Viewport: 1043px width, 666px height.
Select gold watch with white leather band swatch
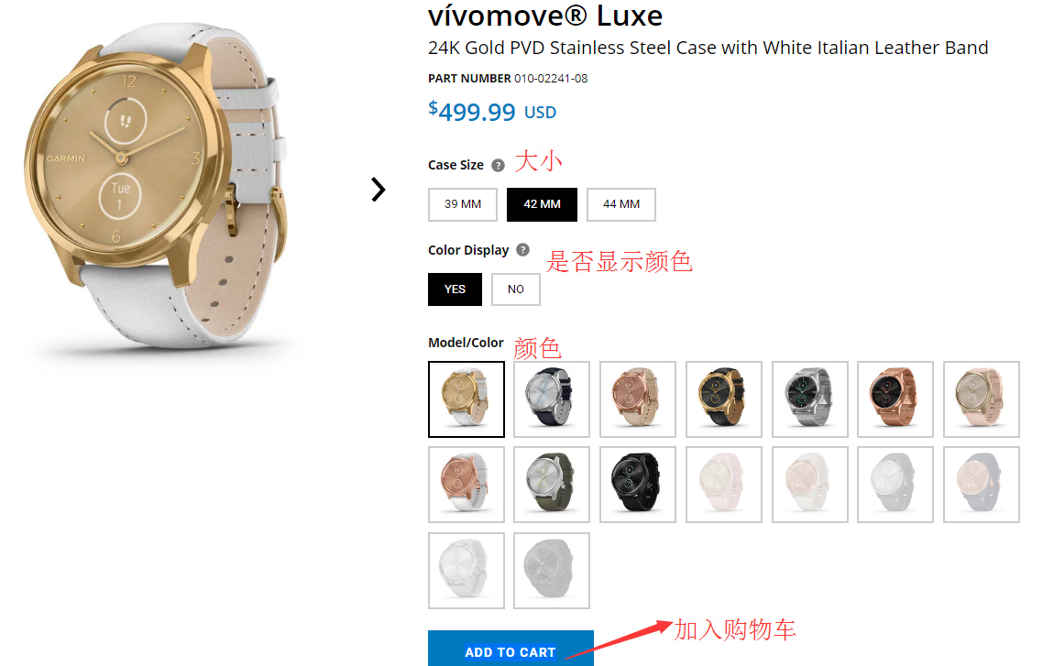(x=467, y=399)
